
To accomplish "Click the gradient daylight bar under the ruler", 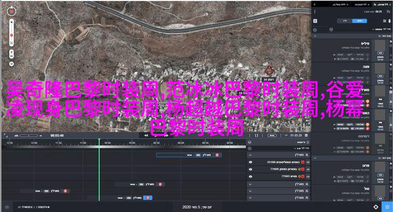I will tap(124, 147).
